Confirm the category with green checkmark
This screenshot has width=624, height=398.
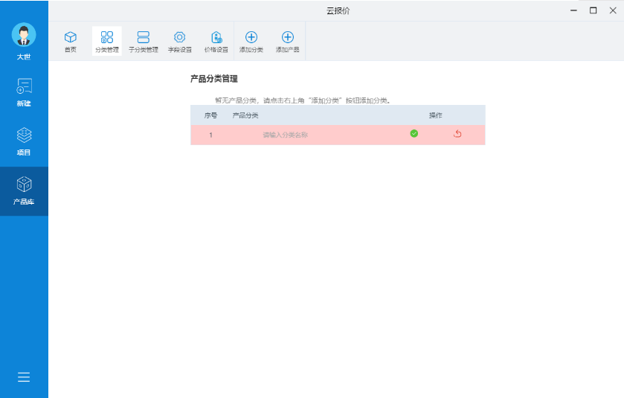point(414,134)
